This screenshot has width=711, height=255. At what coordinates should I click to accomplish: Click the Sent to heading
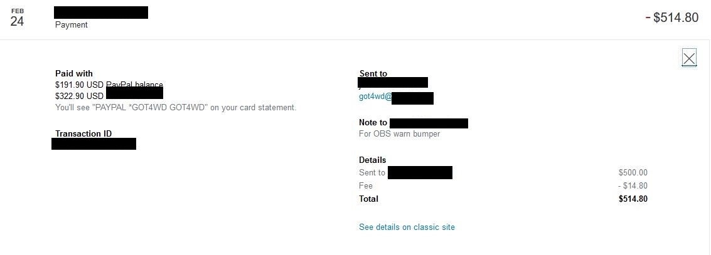(x=373, y=73)
